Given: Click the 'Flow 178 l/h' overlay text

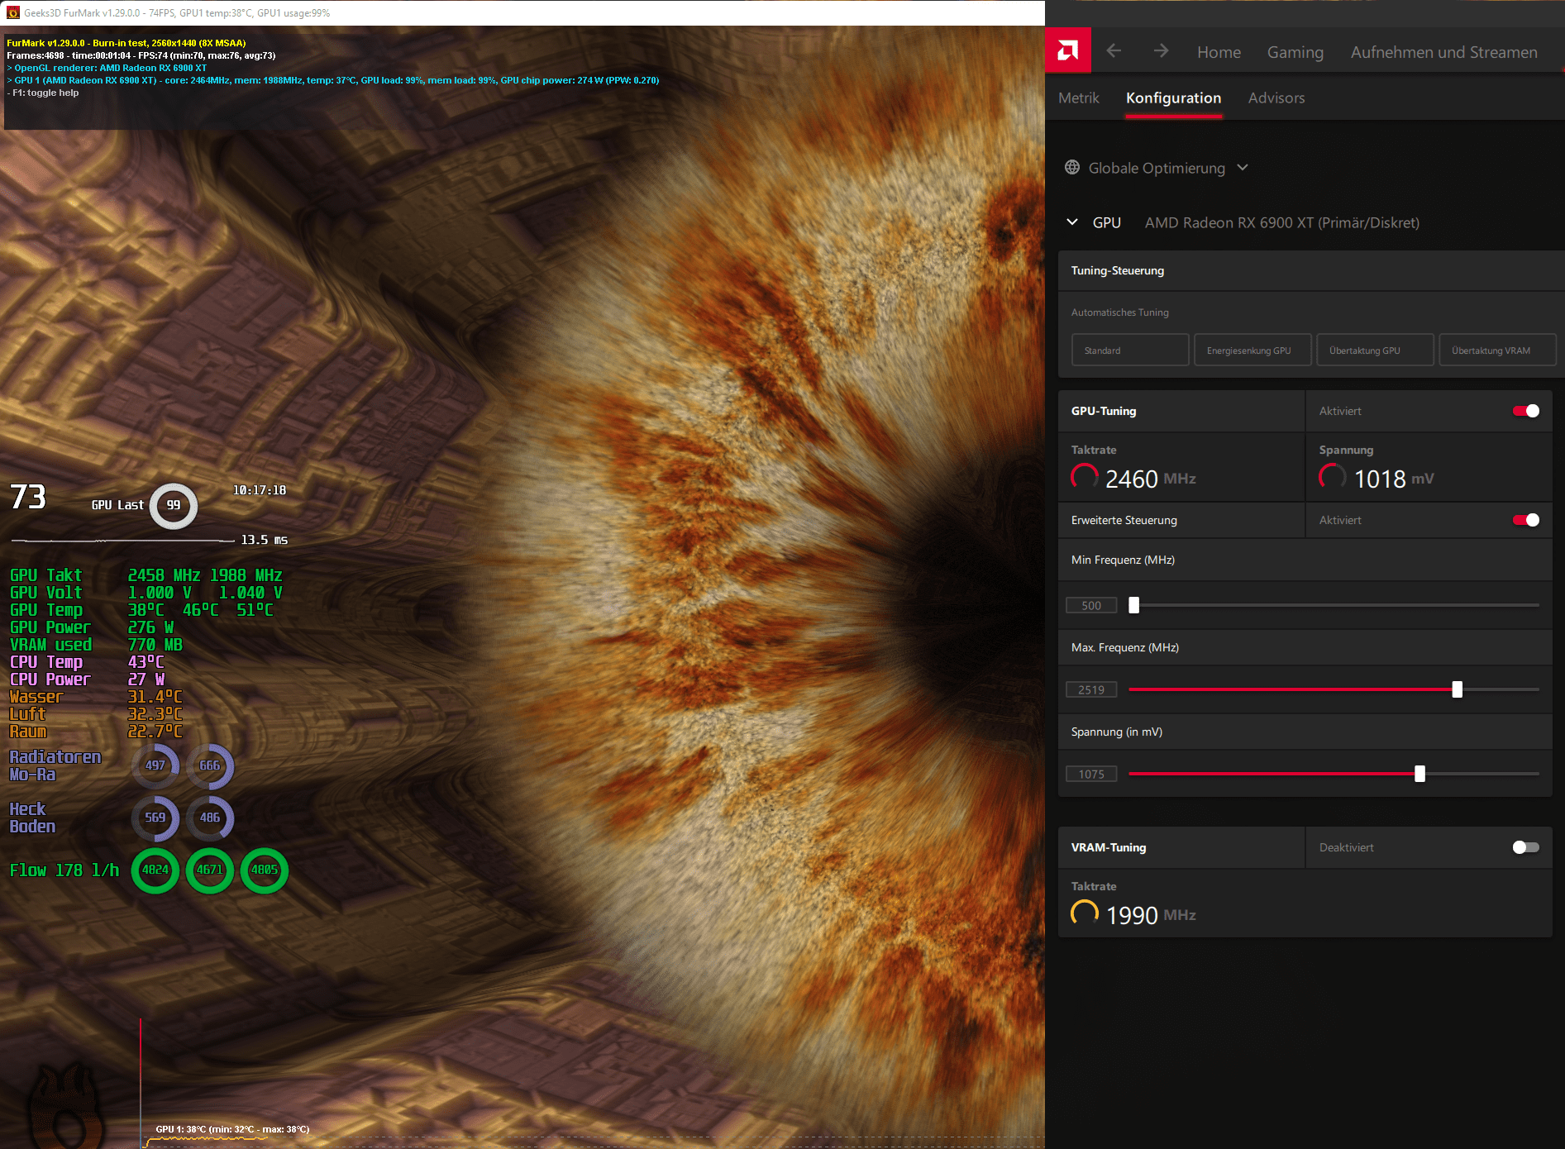Looking at the screenshot, I should (x=64, y=870).
